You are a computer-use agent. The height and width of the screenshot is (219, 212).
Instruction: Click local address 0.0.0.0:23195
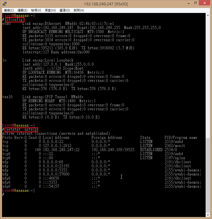point(56,166)
